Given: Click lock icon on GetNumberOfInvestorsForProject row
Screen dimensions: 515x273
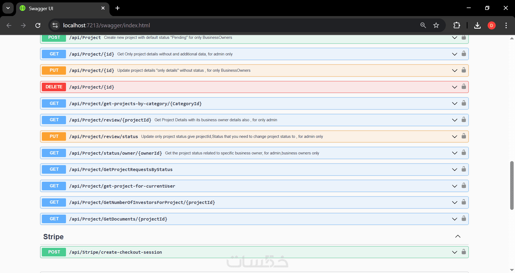Looking at the screenshot, I should pyautogui.click(x=464, y=202).
